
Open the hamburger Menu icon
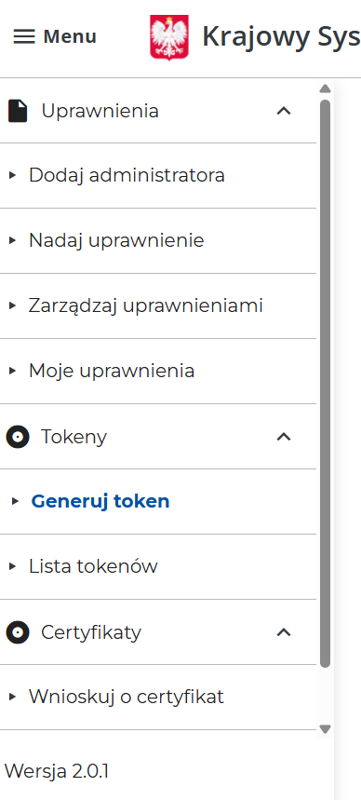click(24, 36)
